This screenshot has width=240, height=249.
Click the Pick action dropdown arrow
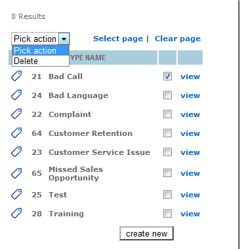pyautogui.click(x=64, y=39)
